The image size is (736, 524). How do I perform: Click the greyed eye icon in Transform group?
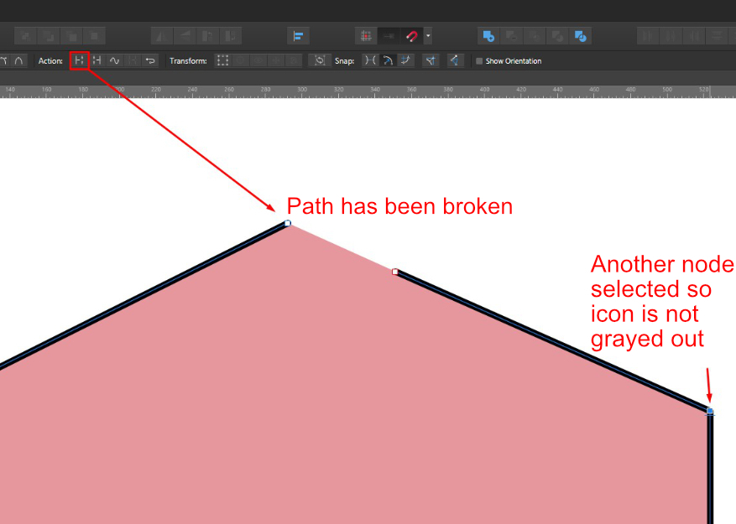(258, 60)
